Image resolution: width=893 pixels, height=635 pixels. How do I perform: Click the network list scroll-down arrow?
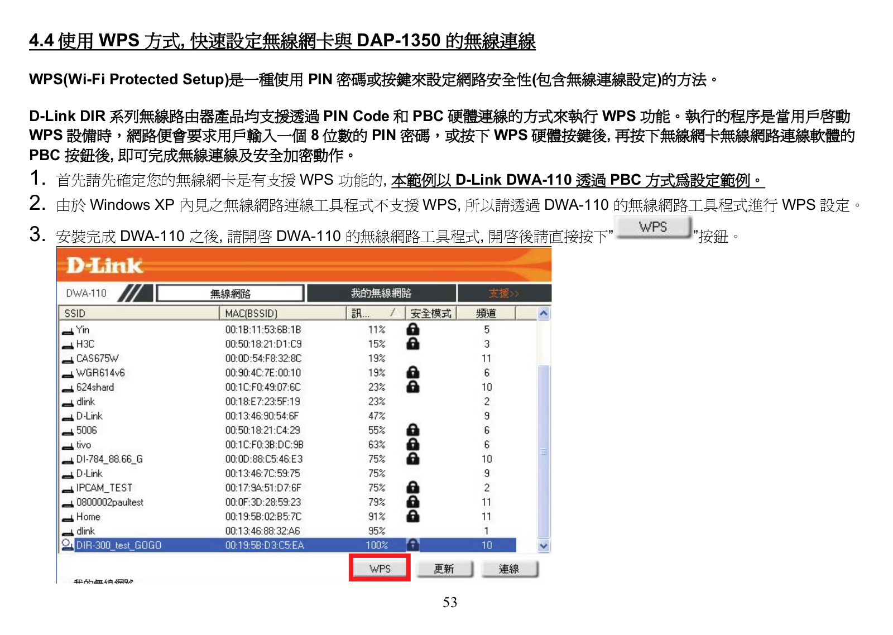click(544, 546)
